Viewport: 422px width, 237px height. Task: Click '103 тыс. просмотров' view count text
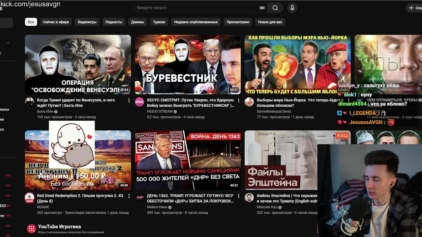[54, 117]
